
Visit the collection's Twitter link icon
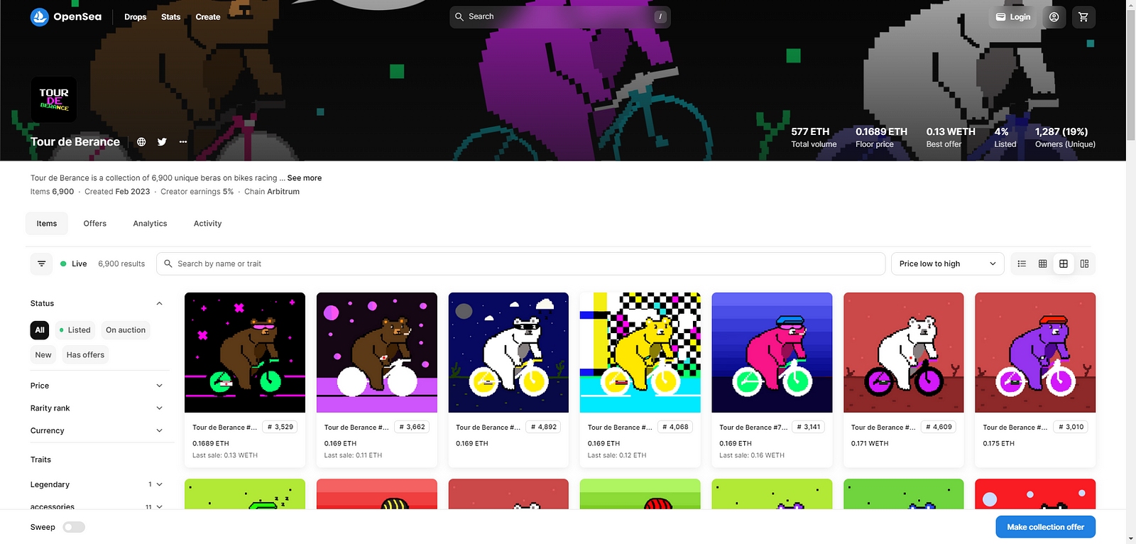tap(162, 142)
